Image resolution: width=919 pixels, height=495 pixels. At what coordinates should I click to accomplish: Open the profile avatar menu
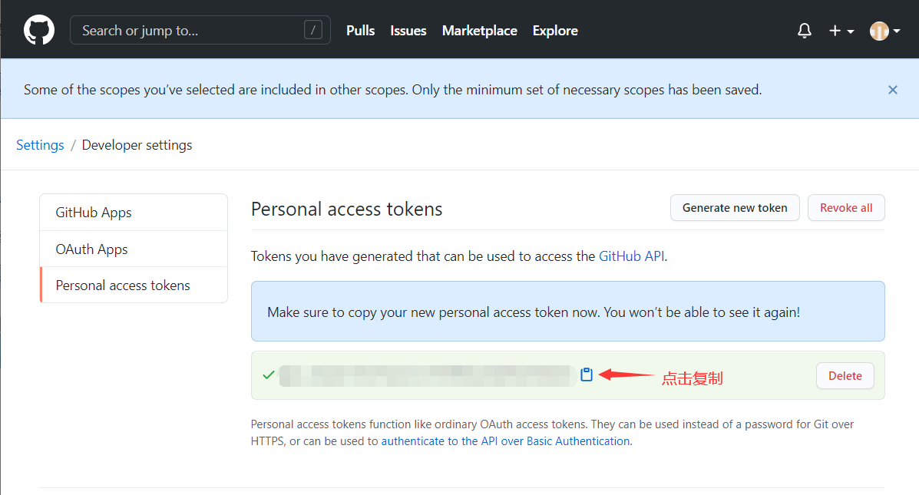[x=878, y=30]
